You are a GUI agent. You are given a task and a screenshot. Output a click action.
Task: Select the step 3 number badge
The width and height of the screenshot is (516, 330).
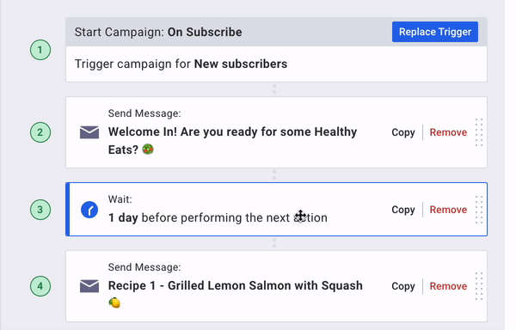click(x=40, y=210)
